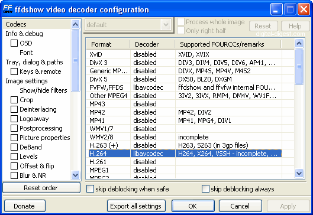Click the left panel scrollbar thumb
The image size is (313, 215).
point(76,61)
